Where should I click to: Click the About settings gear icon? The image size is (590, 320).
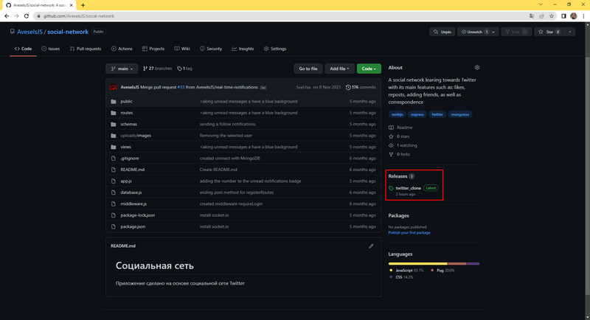(x=476, y=68)
